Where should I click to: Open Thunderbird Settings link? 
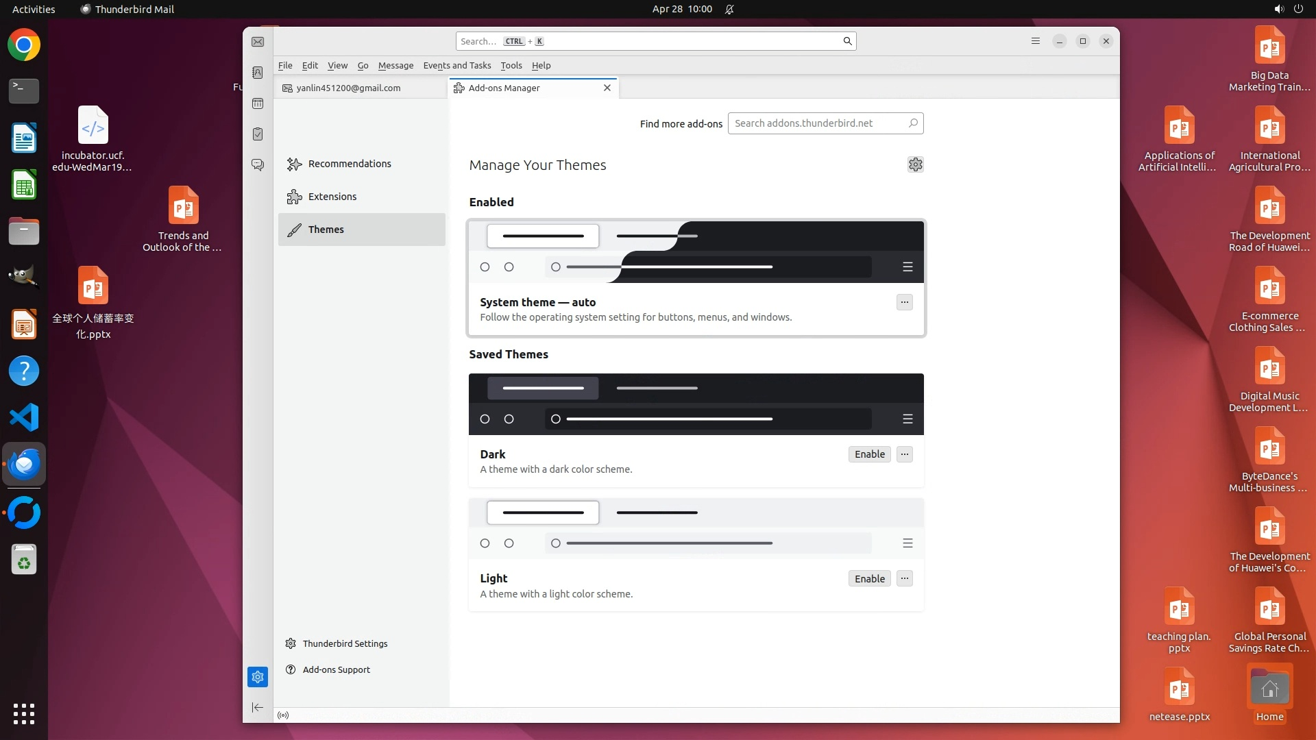point(345,643)
